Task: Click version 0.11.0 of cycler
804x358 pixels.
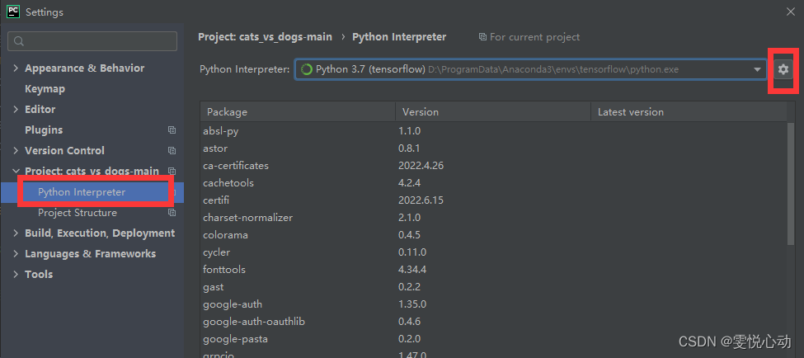Action: (412, 252)
